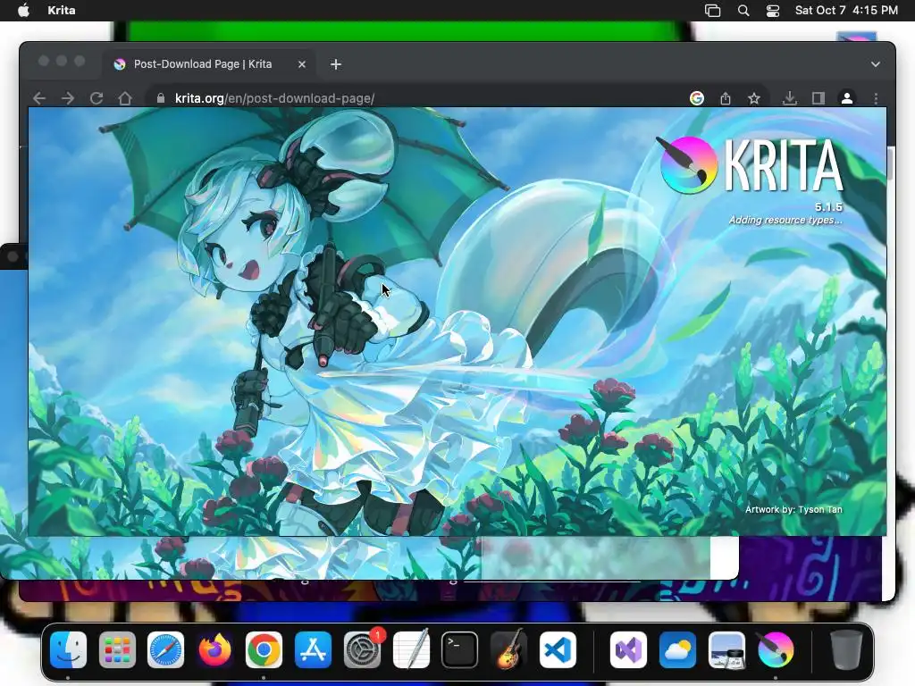Screen dimensions: 915x686
Task: Click the date and time display
Action: tap(846, 11)
